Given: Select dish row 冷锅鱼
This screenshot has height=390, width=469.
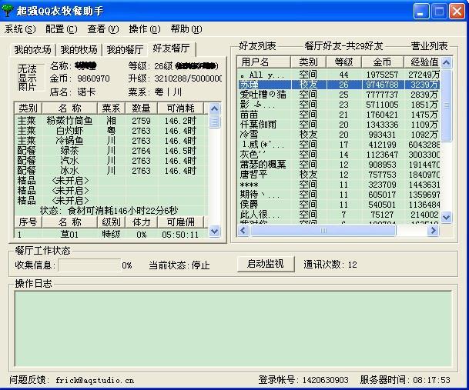Looking at the screenshot, I should click(111, 141).
